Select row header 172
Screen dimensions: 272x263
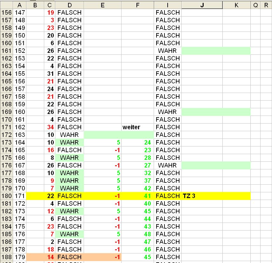pos(6,135)
